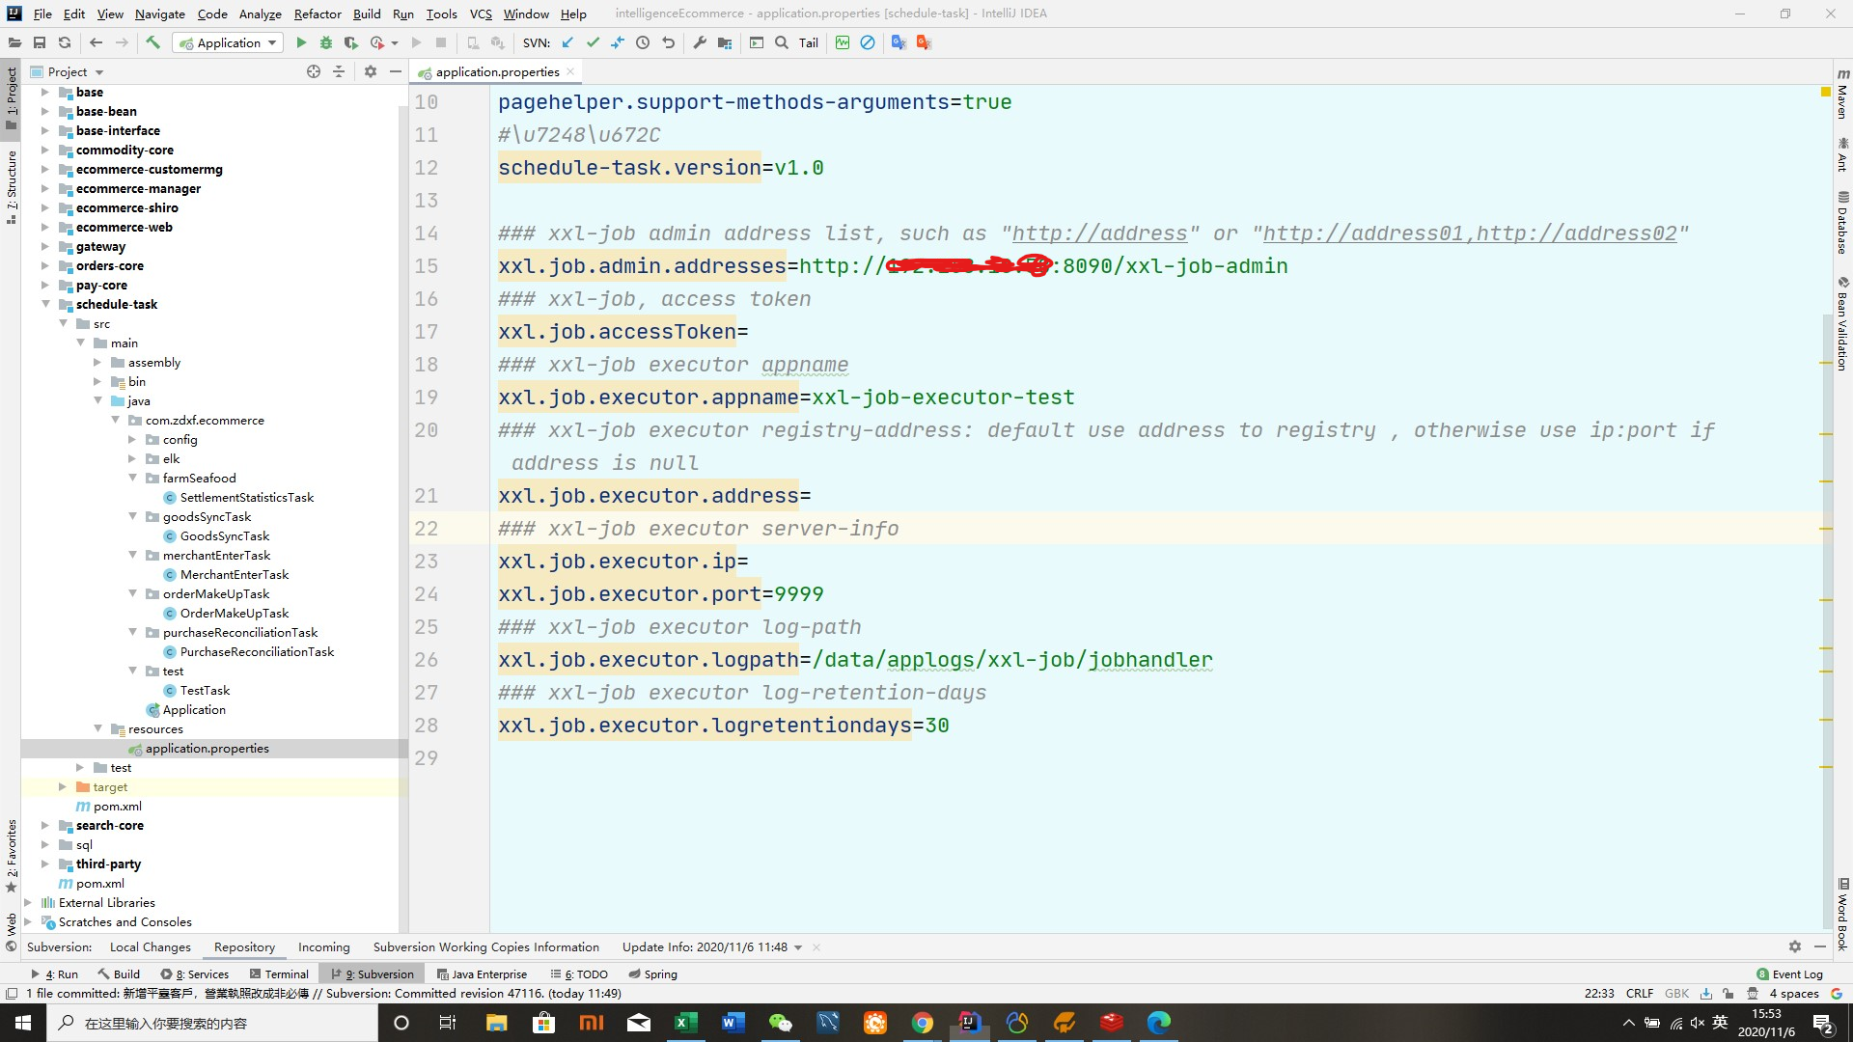Image resolution: width=1853 pixels, height=1042 pixels.
Task: Expand the target folder
Action: 63,786
